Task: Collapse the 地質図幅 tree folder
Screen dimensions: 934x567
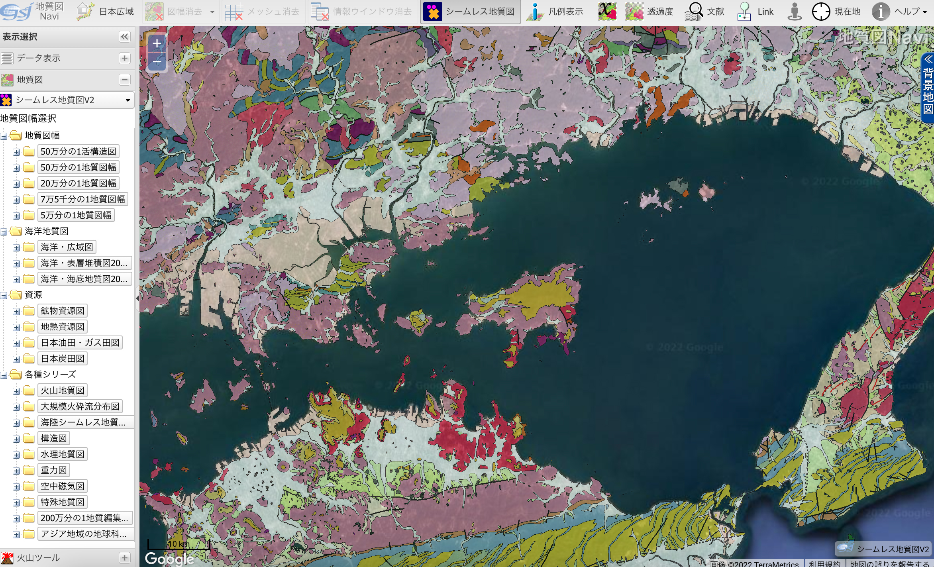Action: (x=4, y=136)
